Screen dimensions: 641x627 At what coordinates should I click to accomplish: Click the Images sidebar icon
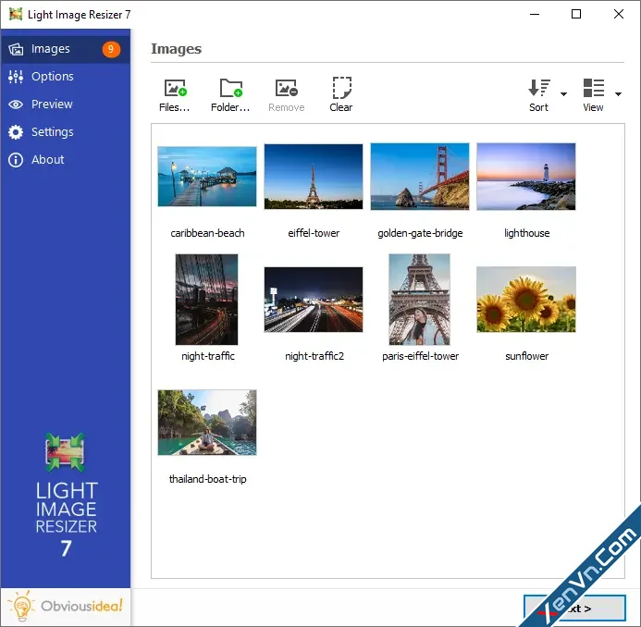16,49
